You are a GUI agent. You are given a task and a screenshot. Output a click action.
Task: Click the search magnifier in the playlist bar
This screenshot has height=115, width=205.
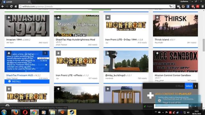[191, 106]
